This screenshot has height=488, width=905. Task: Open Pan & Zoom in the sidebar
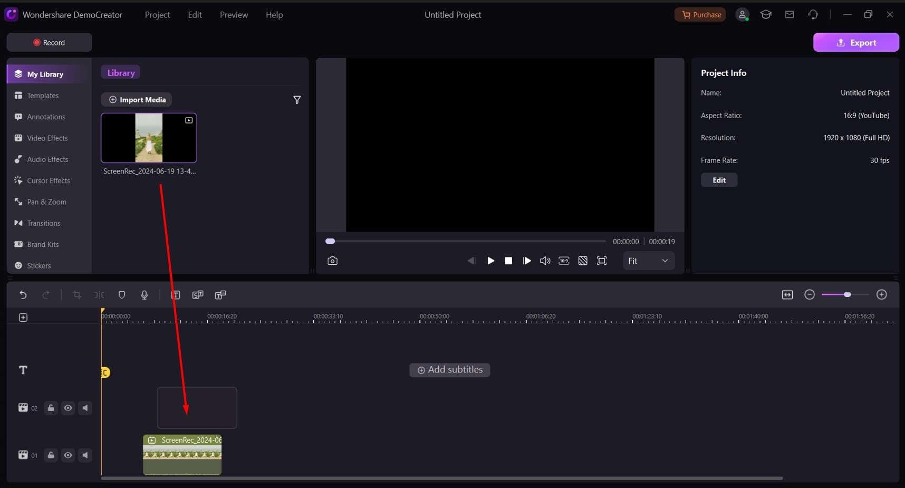47,202
